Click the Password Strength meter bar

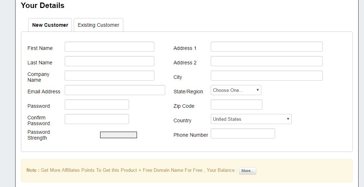coord(119,135)
